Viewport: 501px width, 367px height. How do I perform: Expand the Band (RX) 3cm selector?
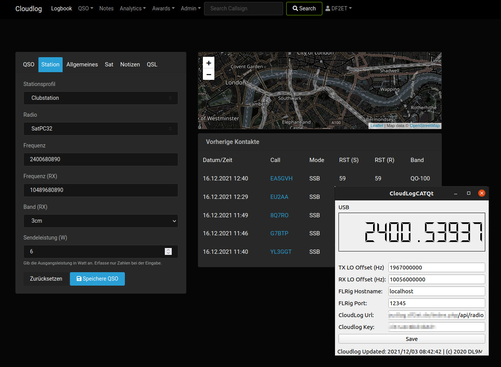click(x=101, y=221)
